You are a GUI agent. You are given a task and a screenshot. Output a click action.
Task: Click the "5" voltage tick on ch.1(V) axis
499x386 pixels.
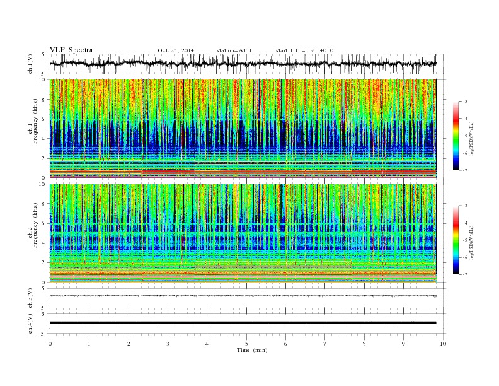[43, 54]
